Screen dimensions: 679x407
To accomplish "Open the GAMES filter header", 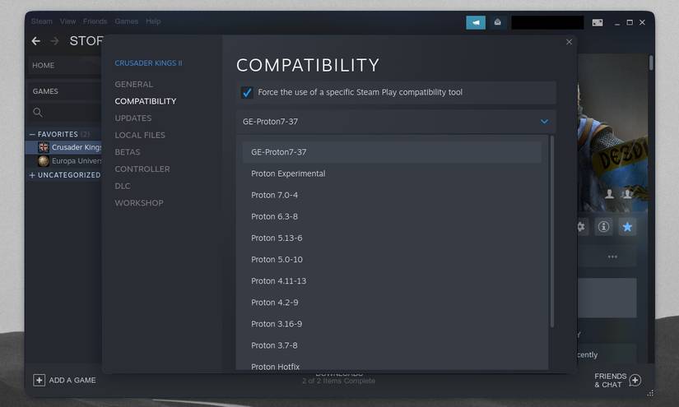I will (x=65, y=91).
